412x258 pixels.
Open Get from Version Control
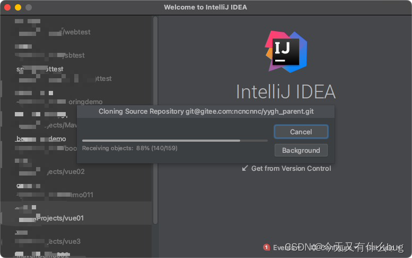click(x=291, y=169)
